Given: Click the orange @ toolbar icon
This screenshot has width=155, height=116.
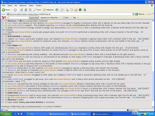Looking at the screenshot, I should pyautogui.click(x=76, y=10).
